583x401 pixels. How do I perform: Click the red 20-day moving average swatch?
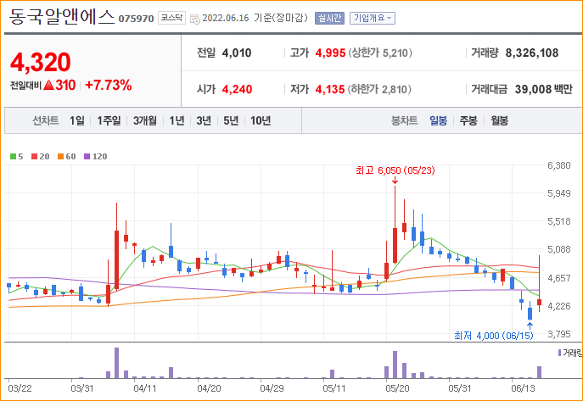click(x=34, y=157)
